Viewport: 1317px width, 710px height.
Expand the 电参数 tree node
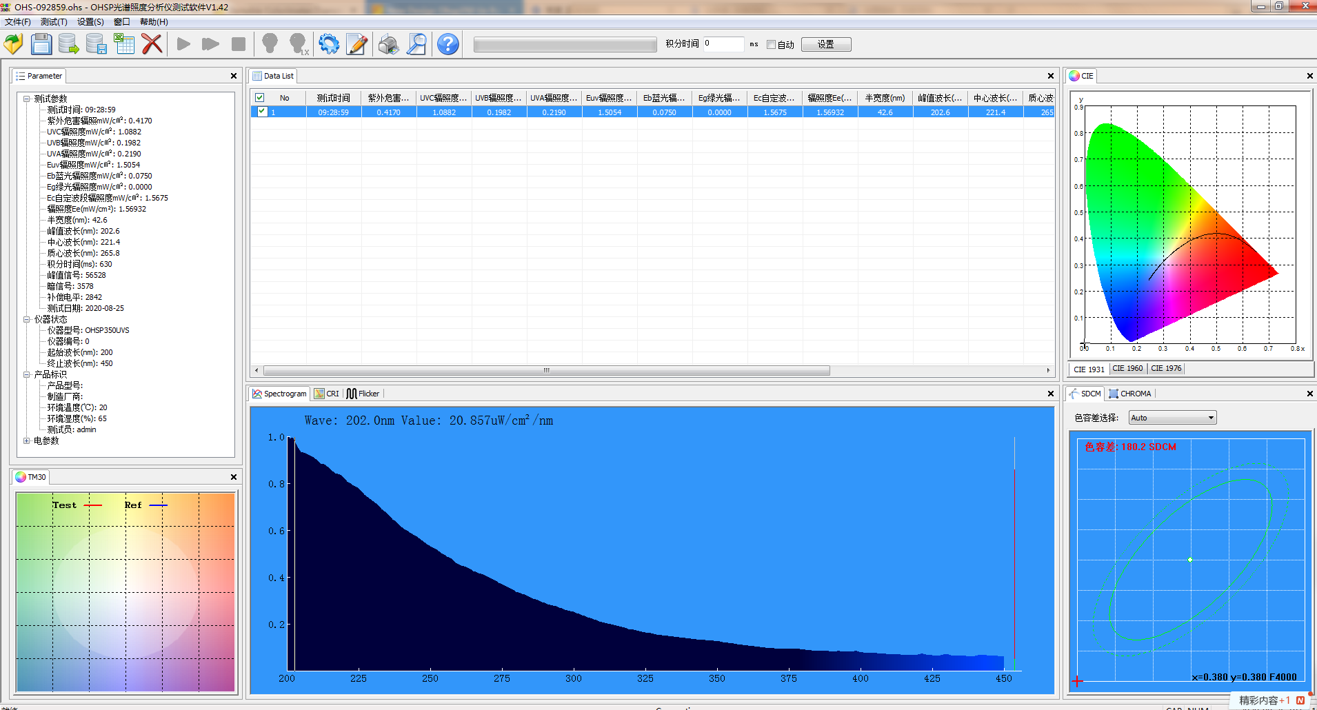click(27, 440)
